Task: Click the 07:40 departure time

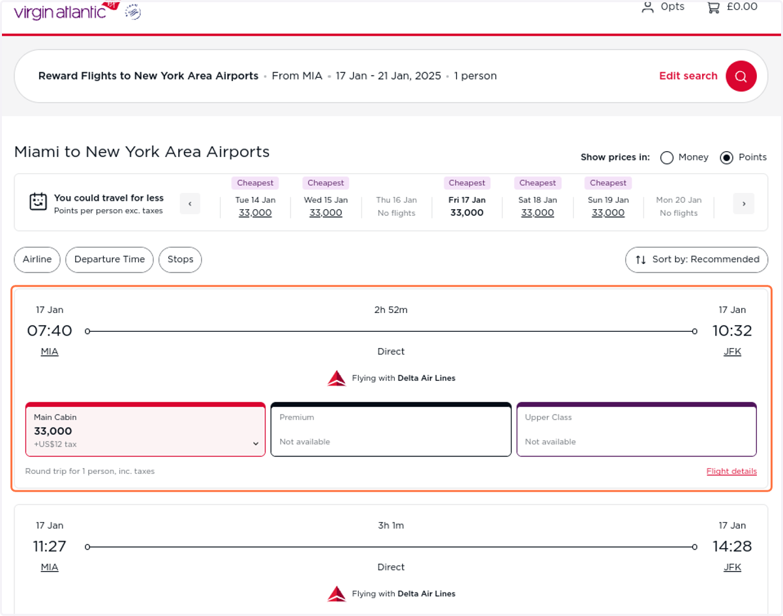Action: coord(50,330)
